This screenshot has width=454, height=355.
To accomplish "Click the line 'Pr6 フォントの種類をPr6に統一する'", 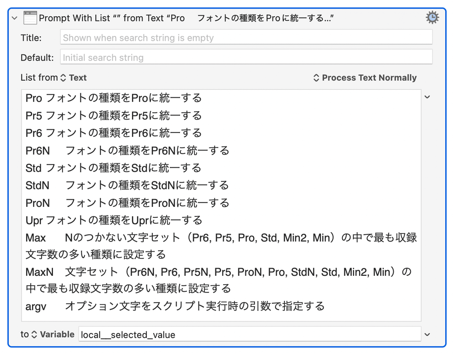I will tap(113, 133).
